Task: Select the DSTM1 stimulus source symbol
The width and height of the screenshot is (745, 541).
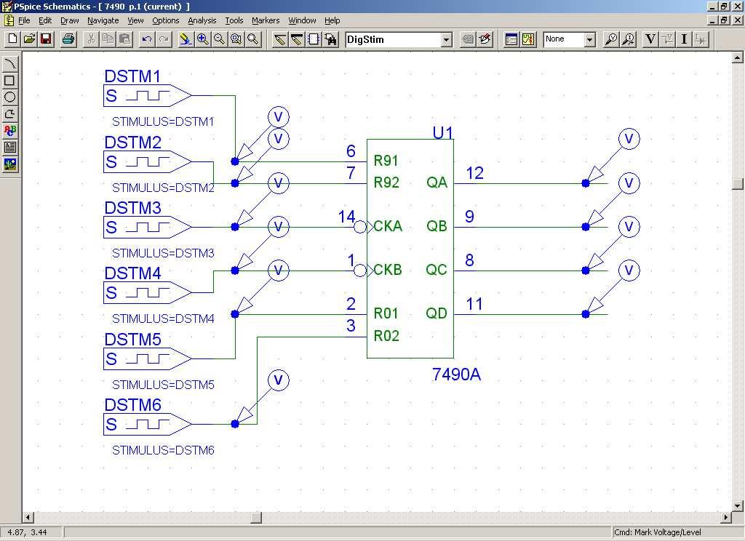Action: pyautogui.click(x=147, y=95)
